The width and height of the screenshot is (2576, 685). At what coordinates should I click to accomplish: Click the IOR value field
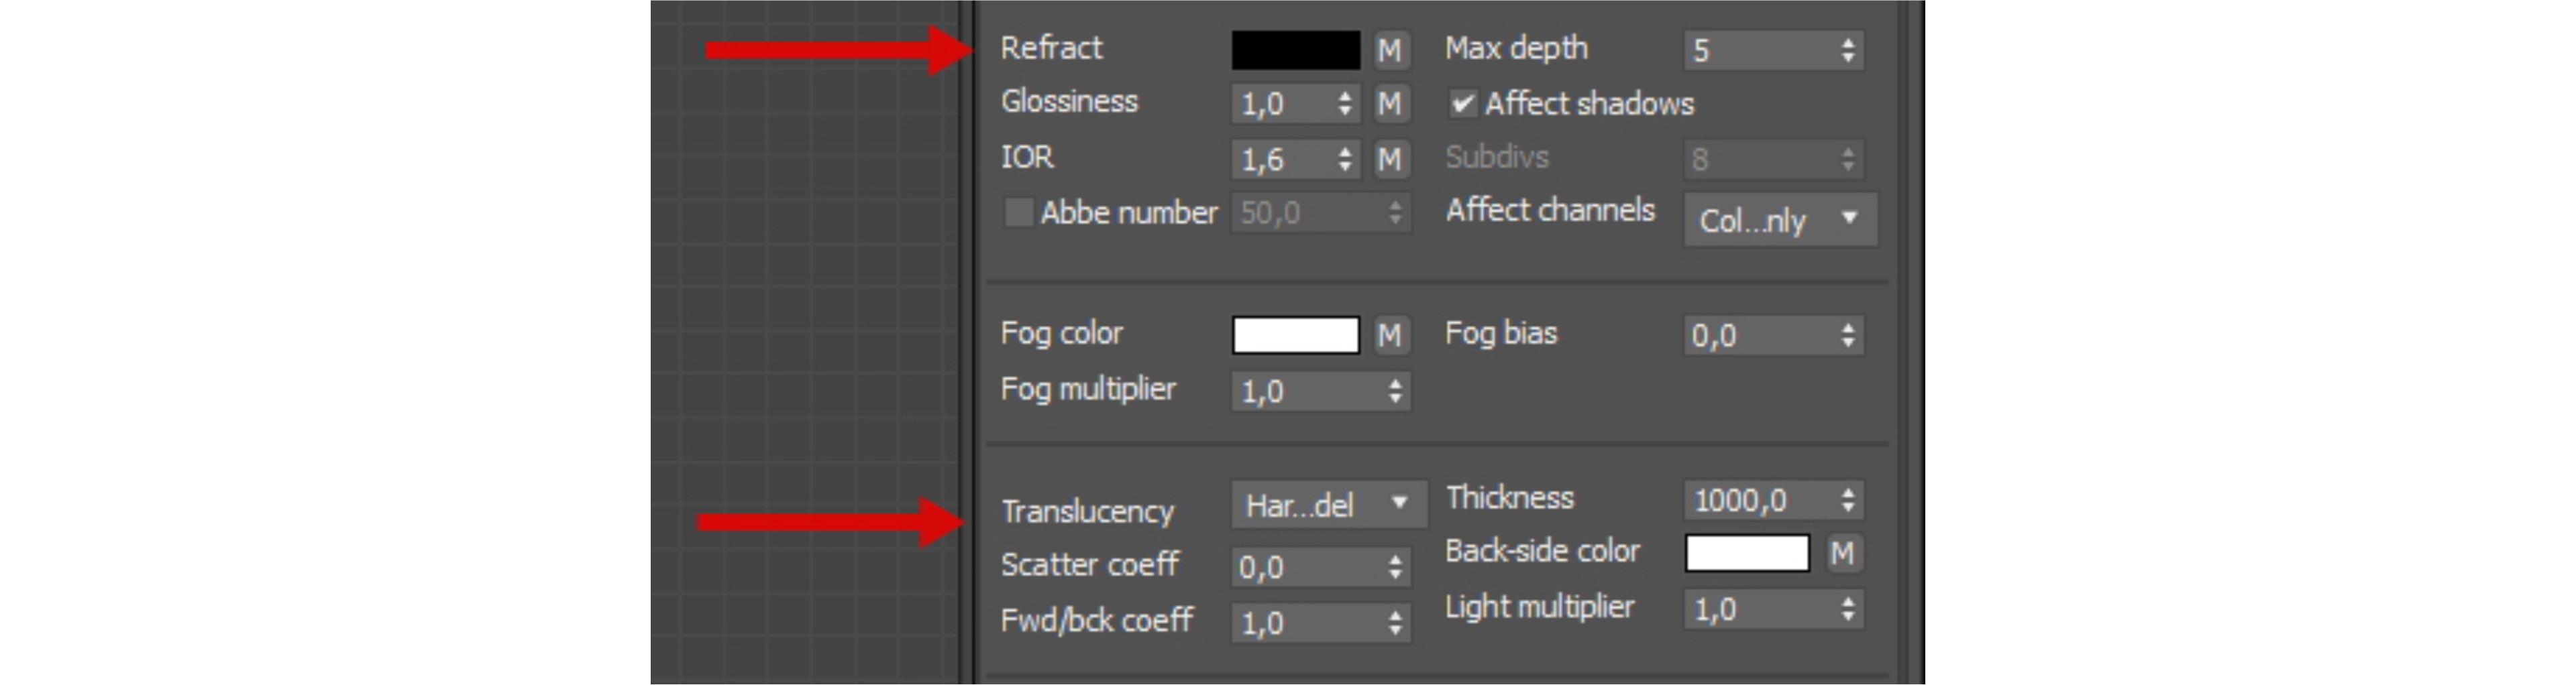click(x=1283, y=159)
